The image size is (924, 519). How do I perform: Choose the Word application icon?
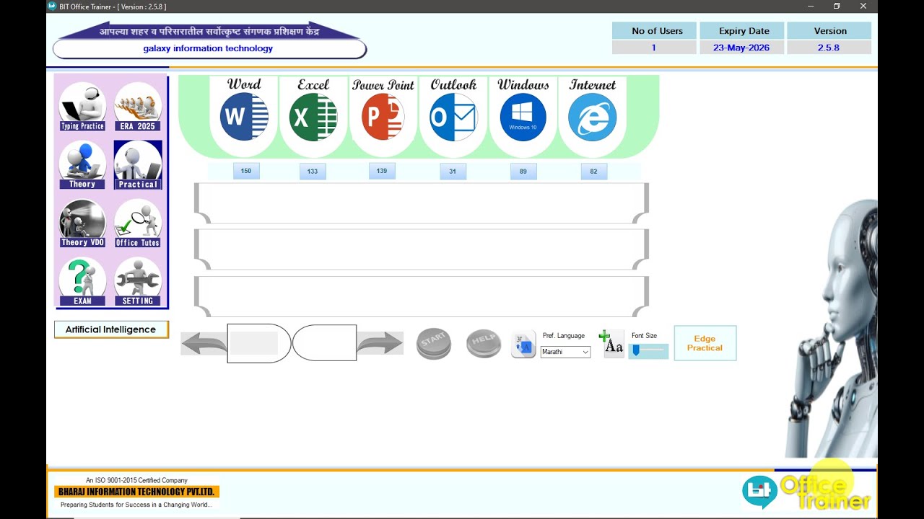coord(244,117)
